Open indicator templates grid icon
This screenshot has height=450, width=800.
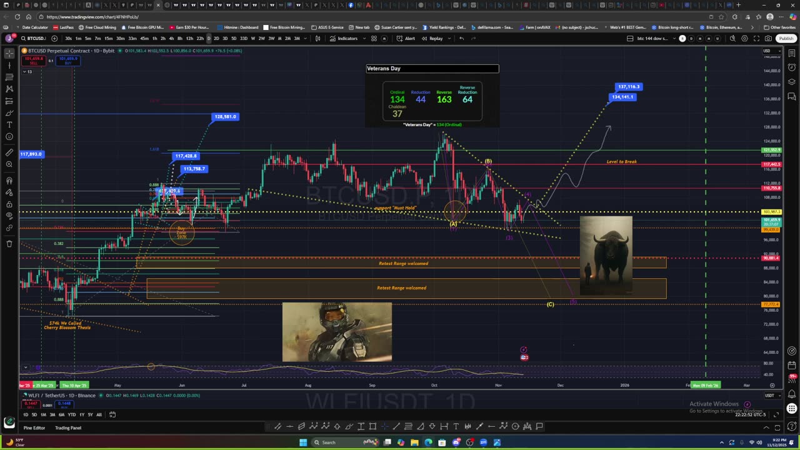coord(374,38)
